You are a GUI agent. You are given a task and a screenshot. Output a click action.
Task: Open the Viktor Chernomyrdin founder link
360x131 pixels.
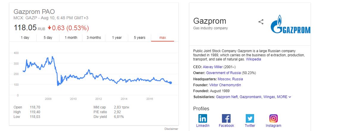(225, 85)
